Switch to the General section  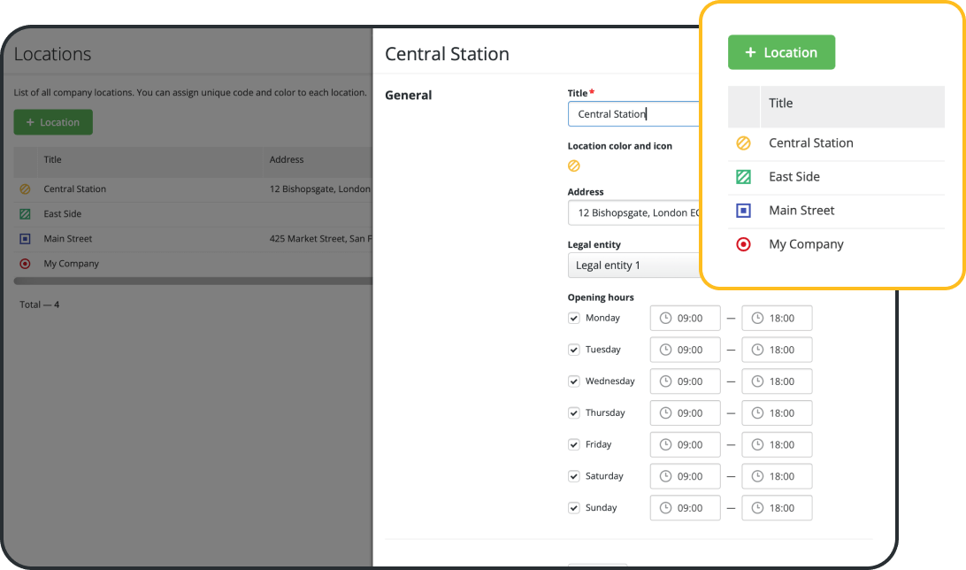tap(408, 95)
